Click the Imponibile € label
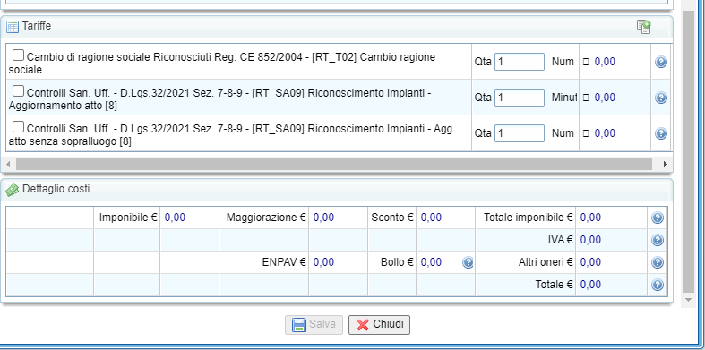The image size is (705, 350). point(128,218)
